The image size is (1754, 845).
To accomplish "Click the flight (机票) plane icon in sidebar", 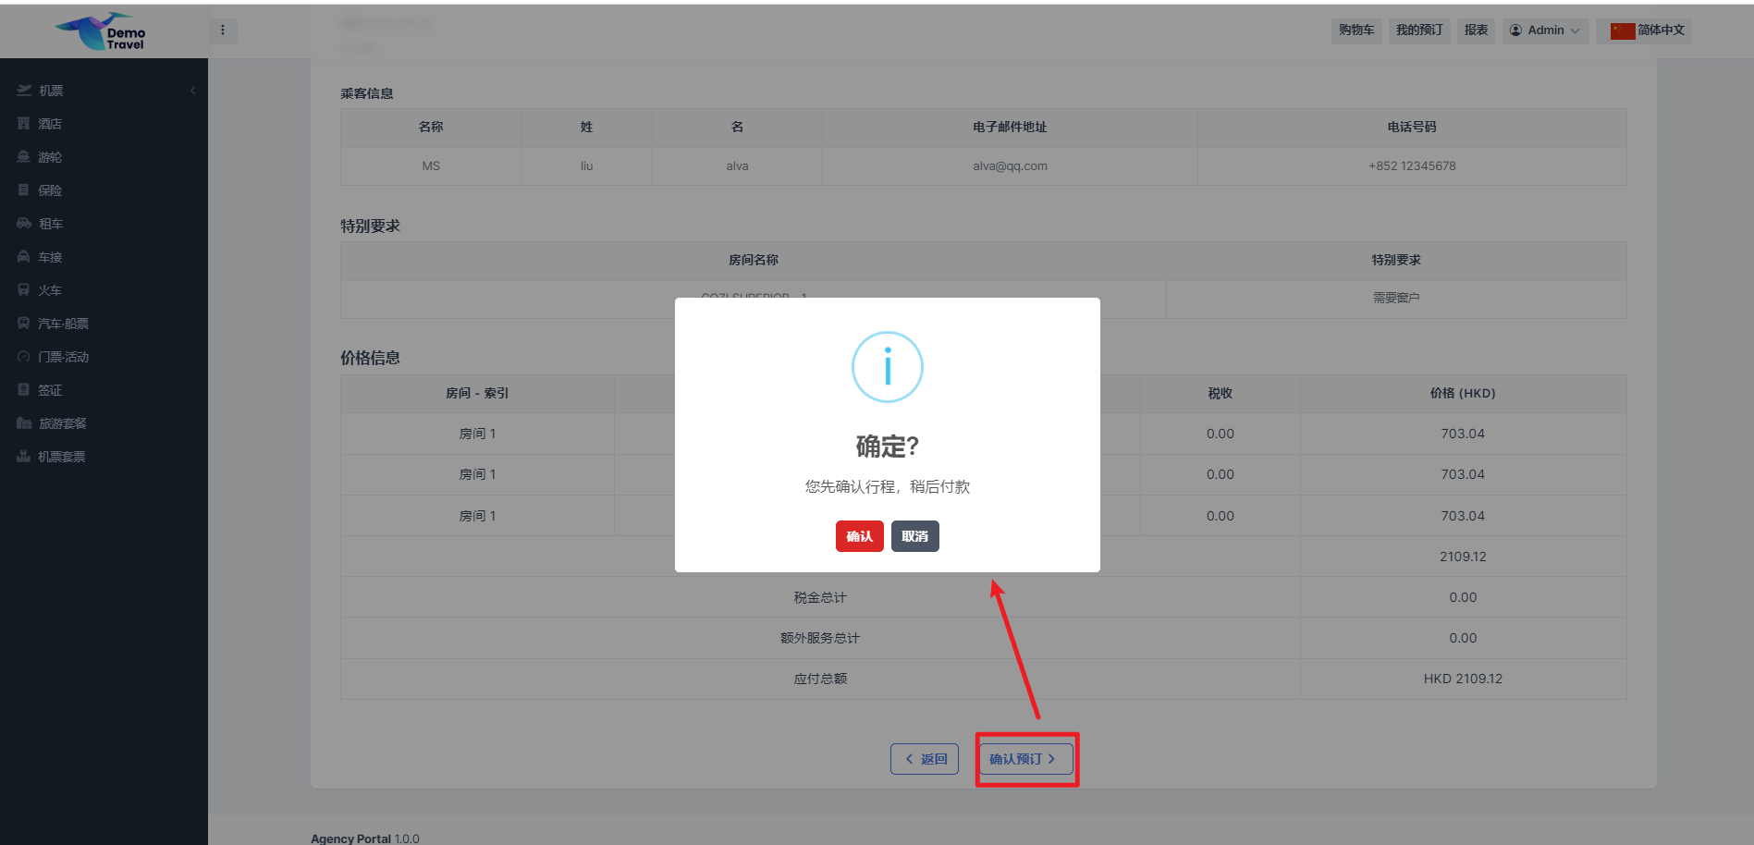I will pos(24,91).
